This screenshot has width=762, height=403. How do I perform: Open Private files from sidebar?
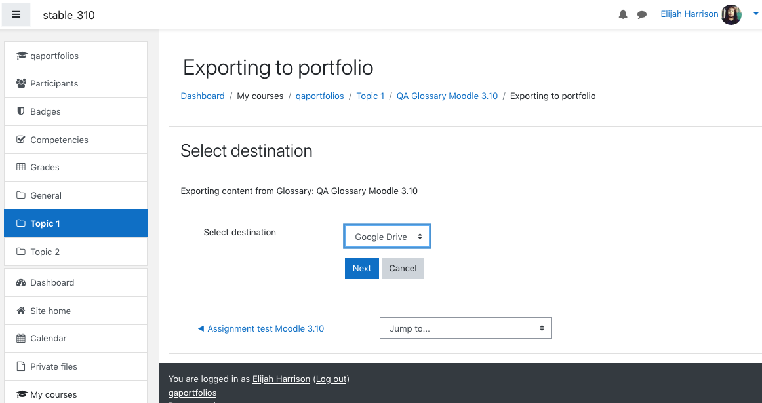click(76, 366)
